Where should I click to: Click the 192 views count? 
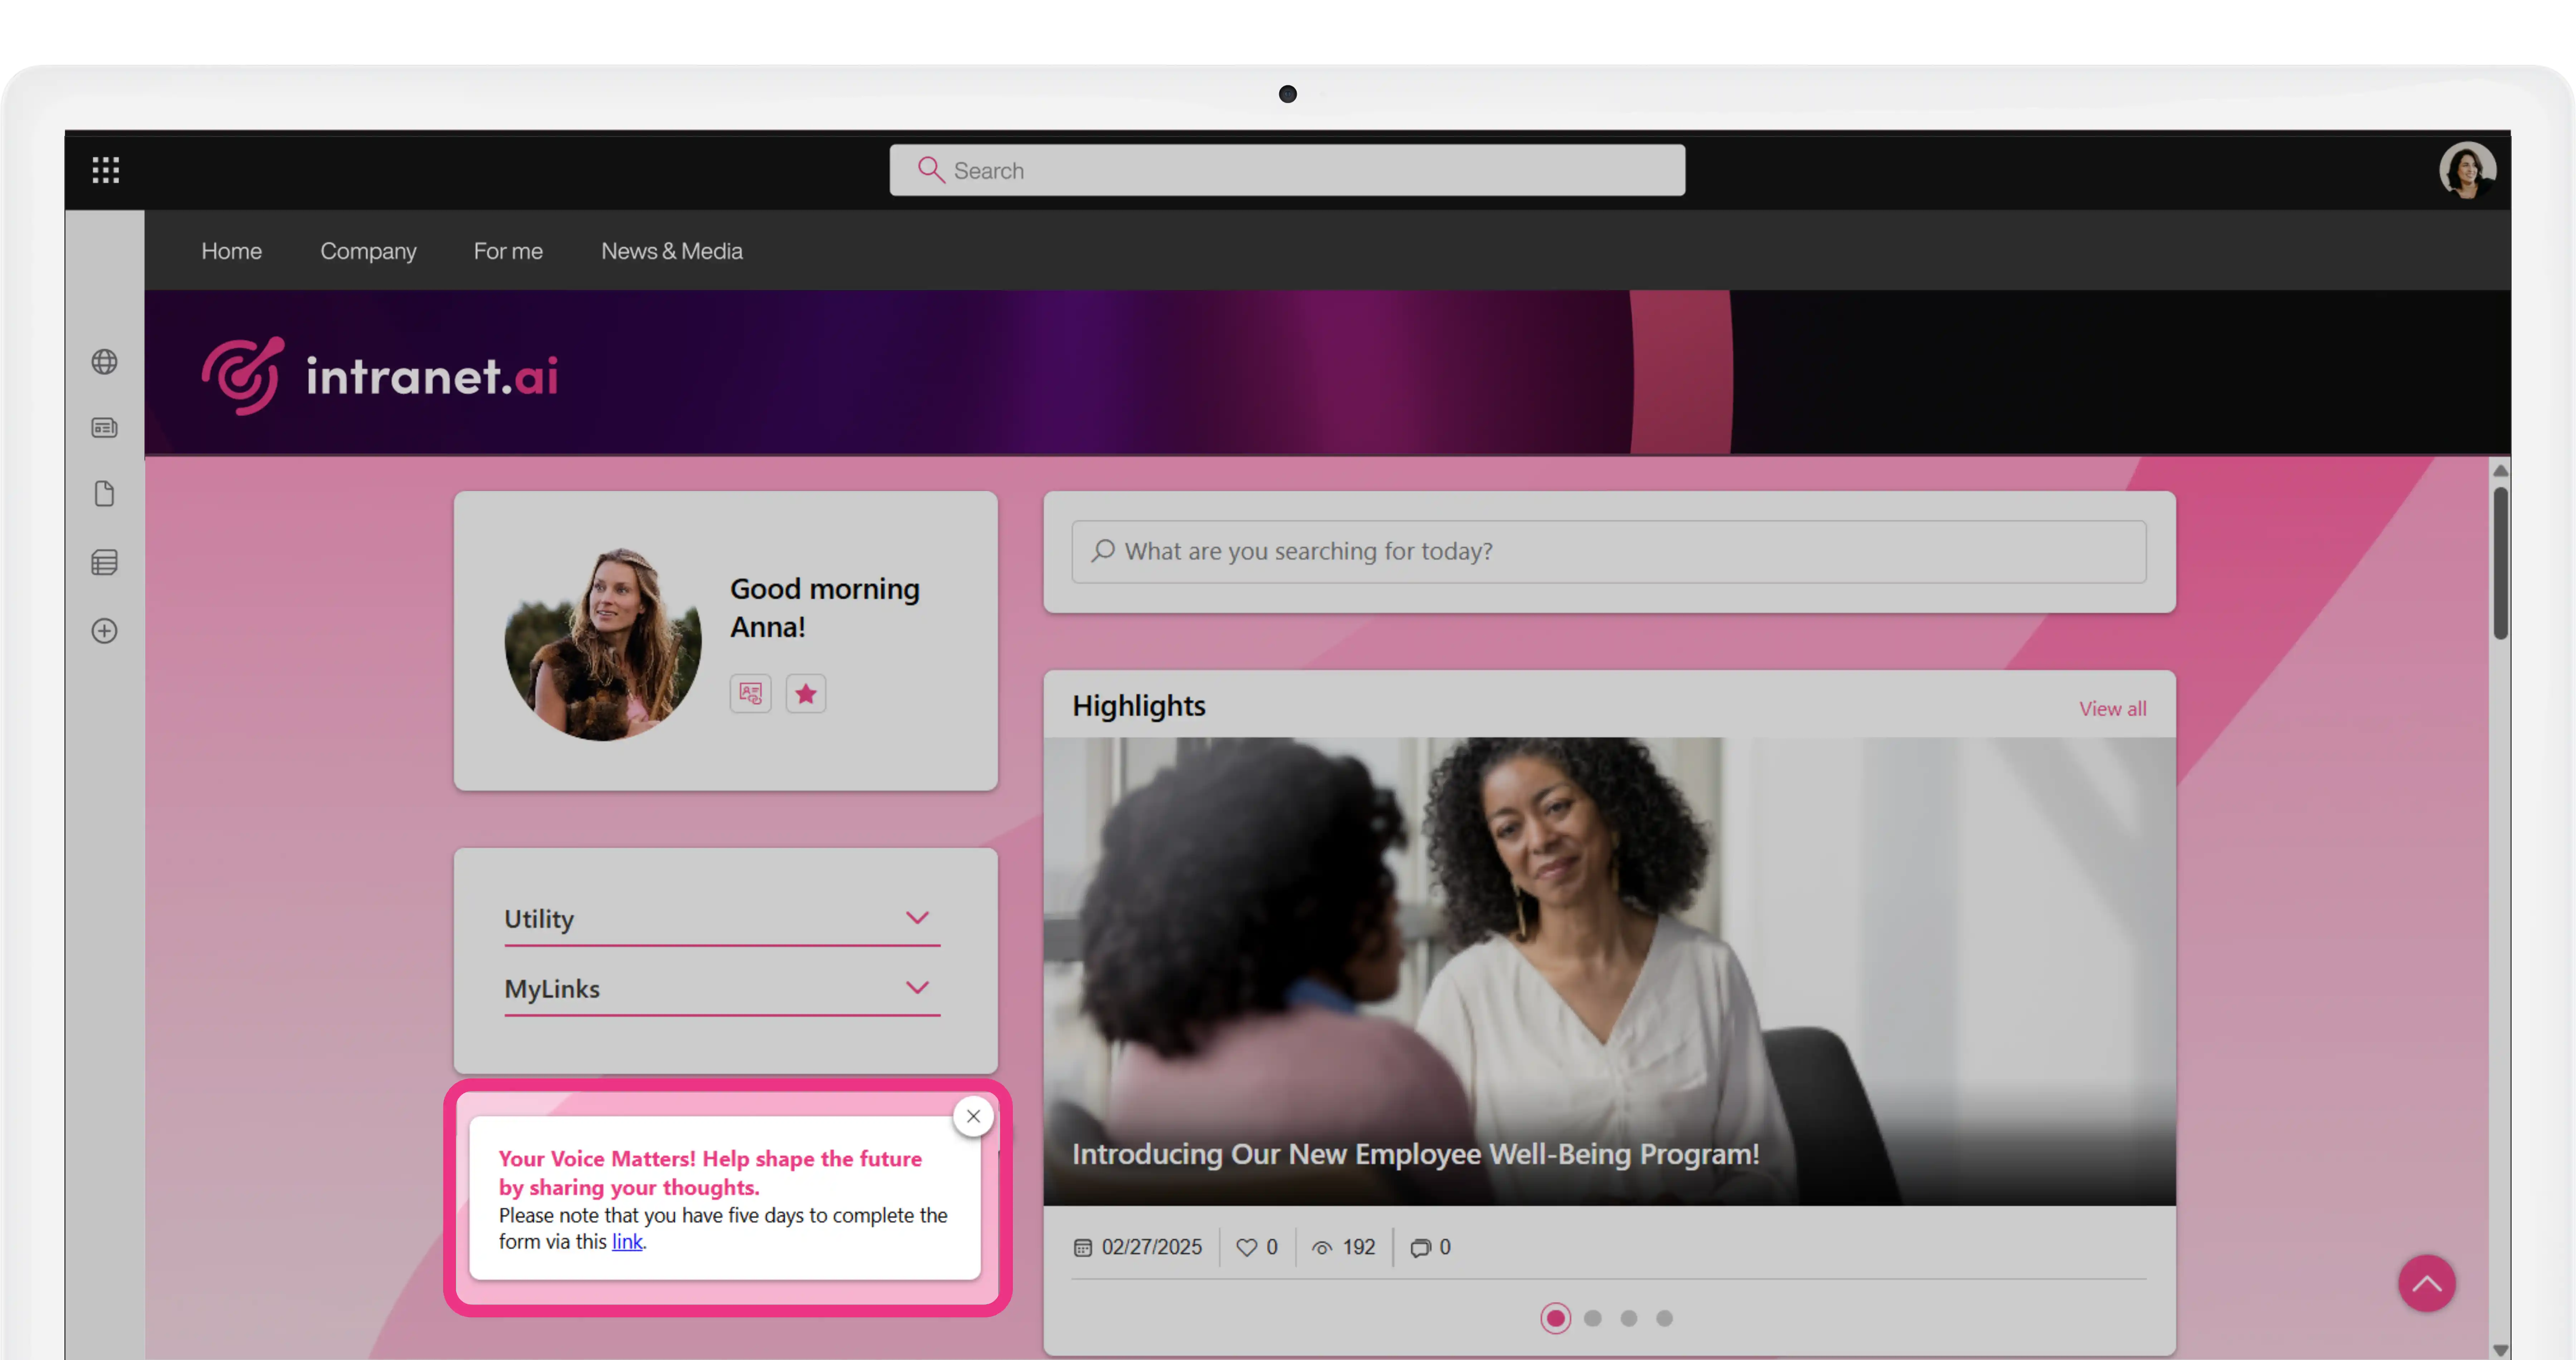pos(1359,1247)
